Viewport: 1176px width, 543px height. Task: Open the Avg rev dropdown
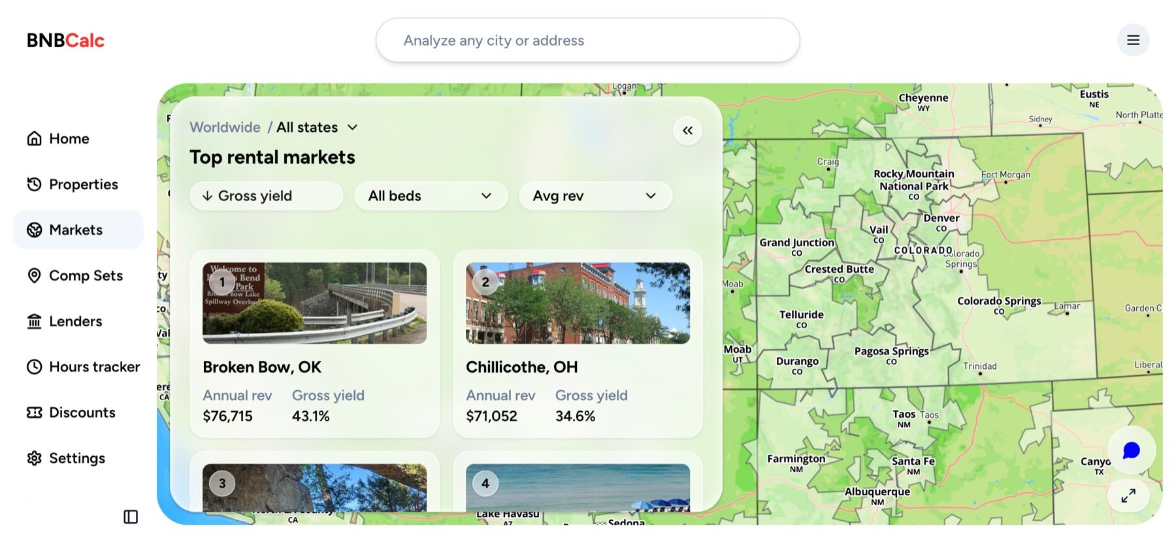[x=595, y=196]
